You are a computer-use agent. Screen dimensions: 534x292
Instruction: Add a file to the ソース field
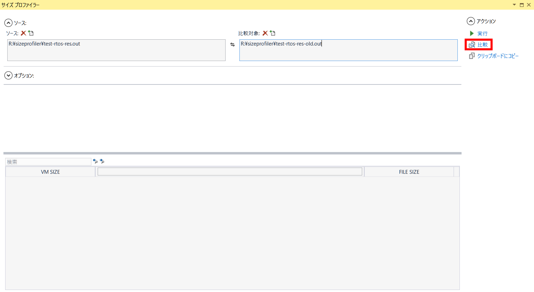[x=31, y=33]
